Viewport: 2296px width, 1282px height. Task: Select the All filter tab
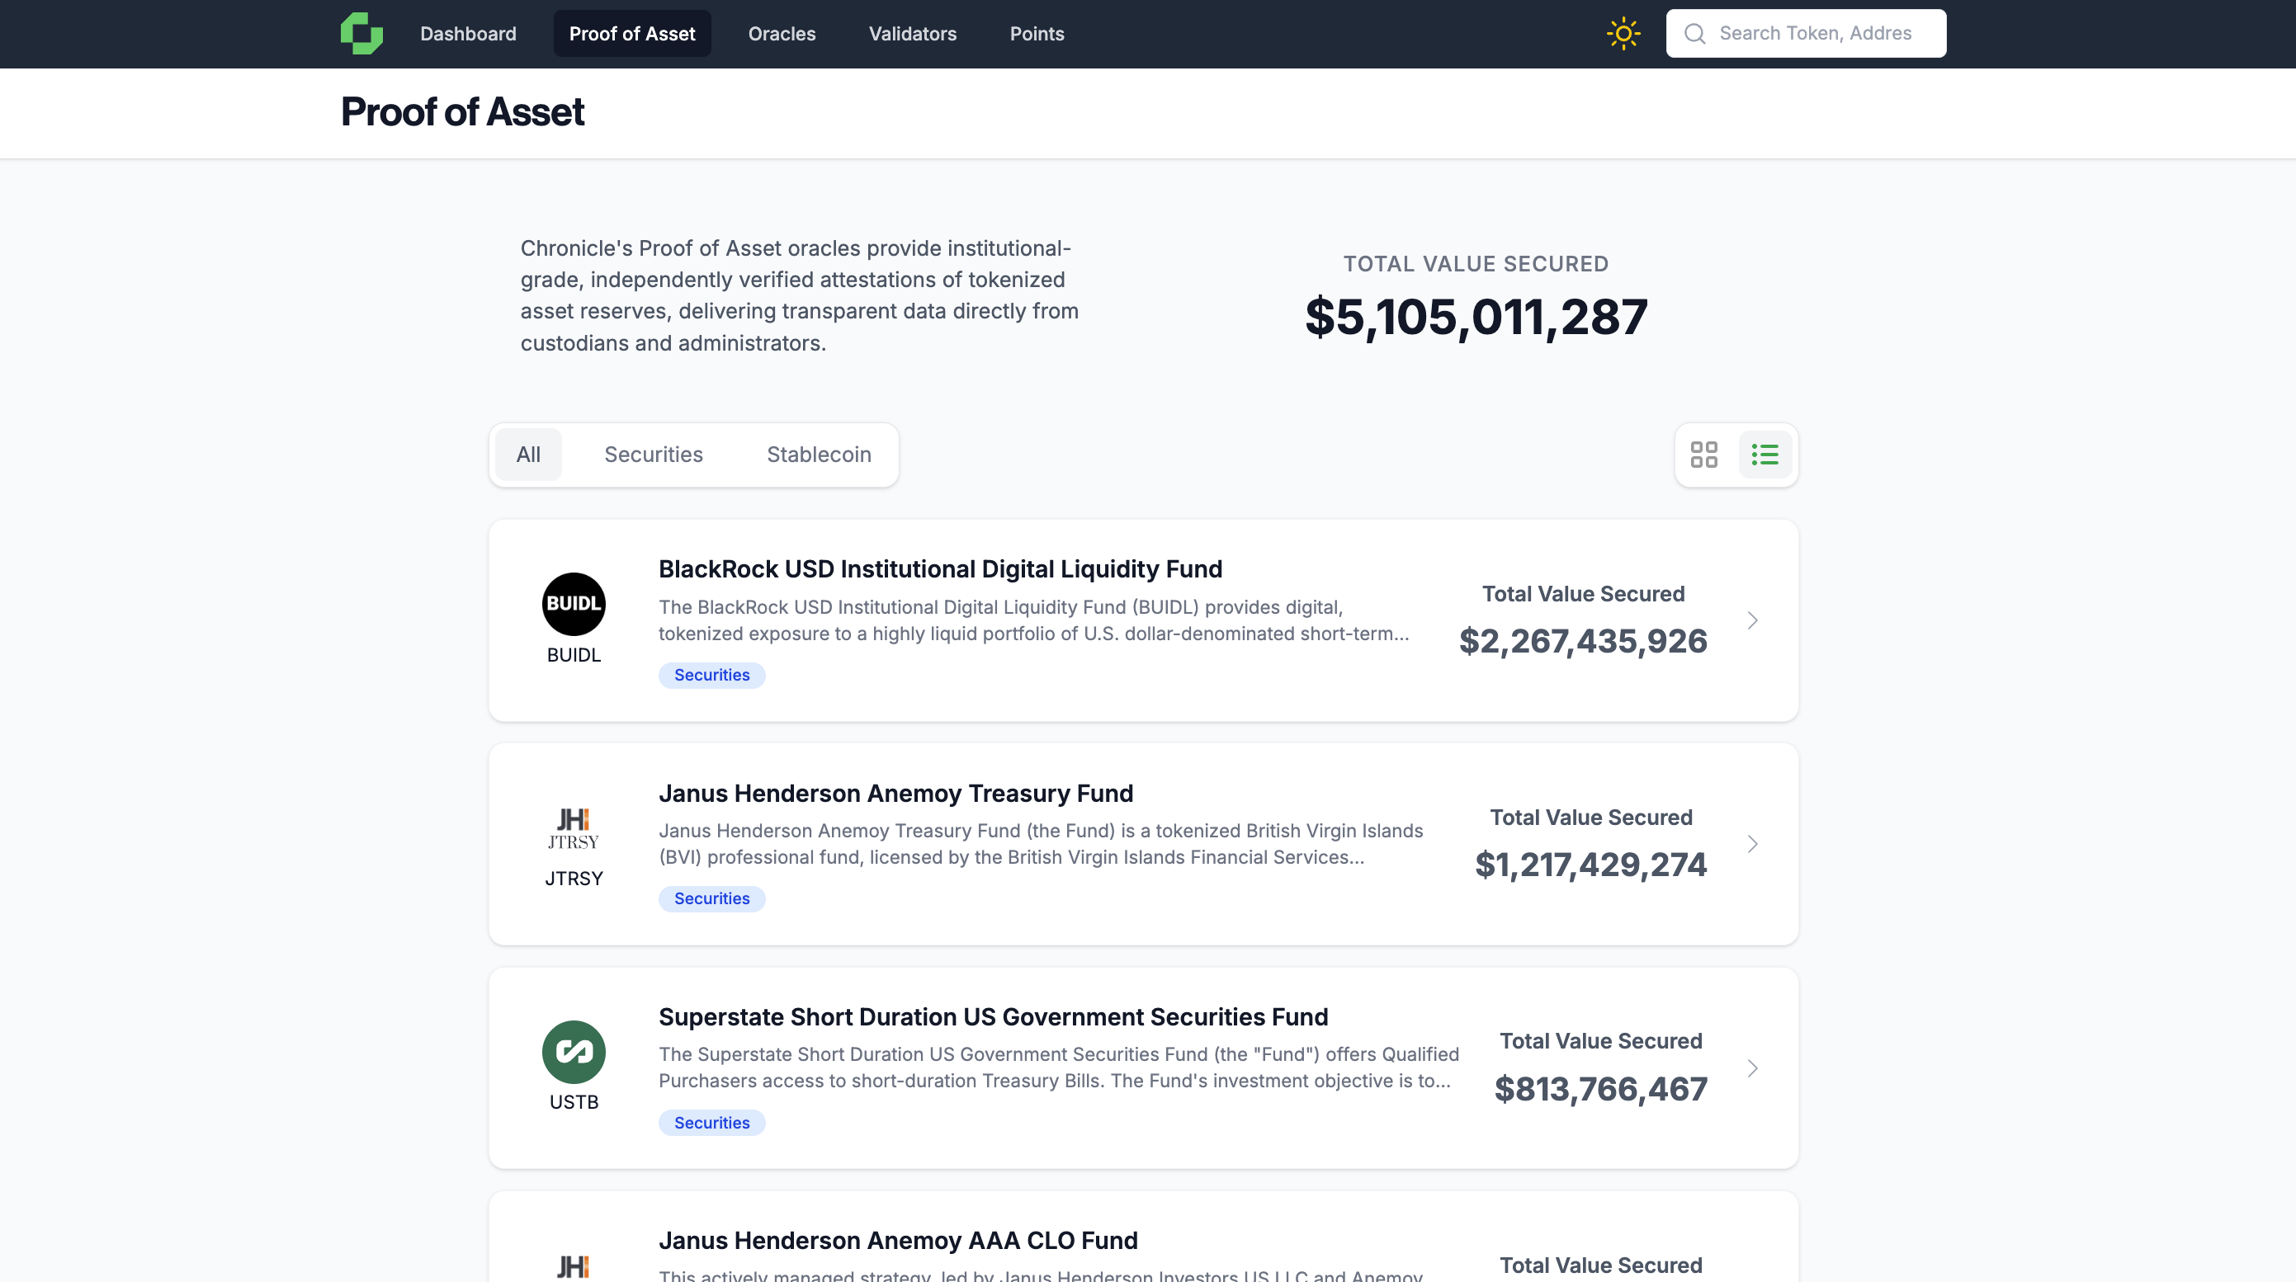click(527, 455)
